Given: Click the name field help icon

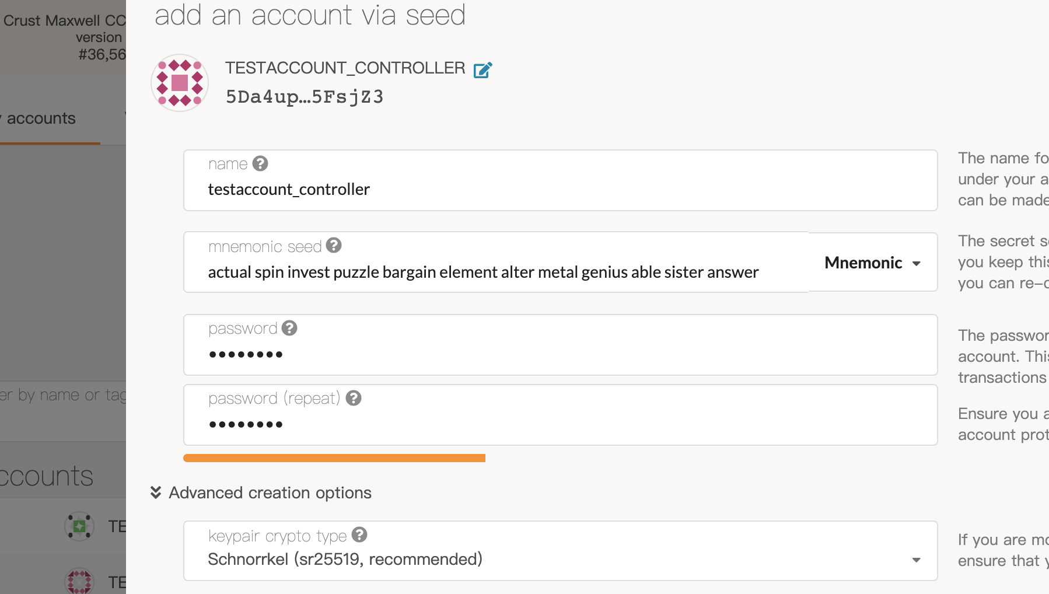Looking at the screenshot, I should (260, 163).
